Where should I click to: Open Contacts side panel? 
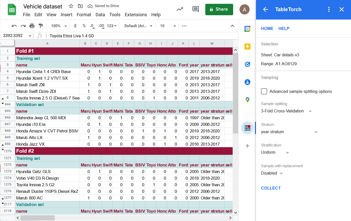point(247,82)
